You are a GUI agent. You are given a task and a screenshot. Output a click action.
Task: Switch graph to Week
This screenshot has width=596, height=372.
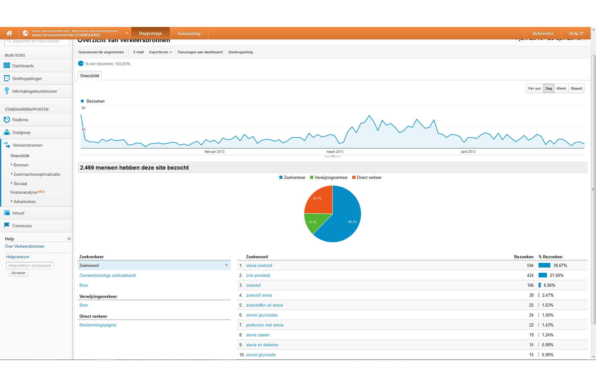tap(561, 88)
